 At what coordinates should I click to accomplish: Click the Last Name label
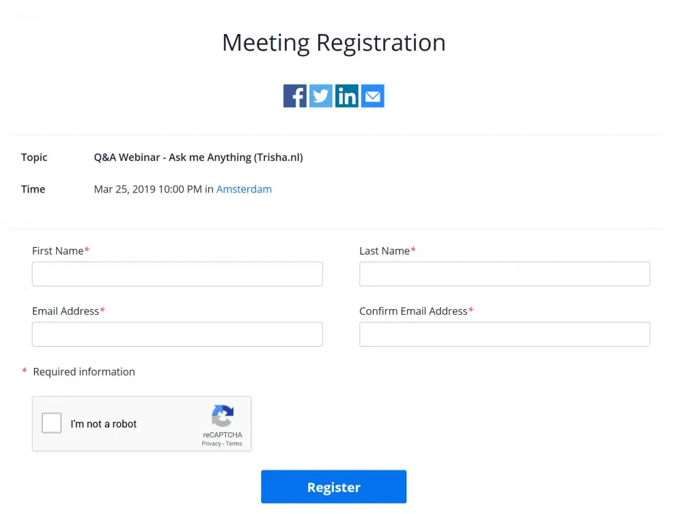pyautogui.click(x=385, y=251)
